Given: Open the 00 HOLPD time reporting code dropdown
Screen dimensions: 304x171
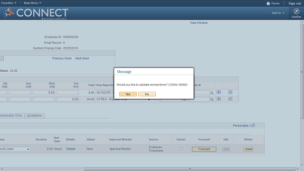Looking at the screenshot, I should tap(104, 93).
